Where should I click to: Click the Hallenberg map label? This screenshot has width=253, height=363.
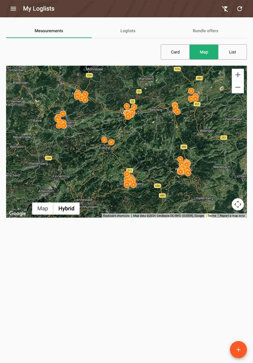pyautogui.click(x=204, y=198)
